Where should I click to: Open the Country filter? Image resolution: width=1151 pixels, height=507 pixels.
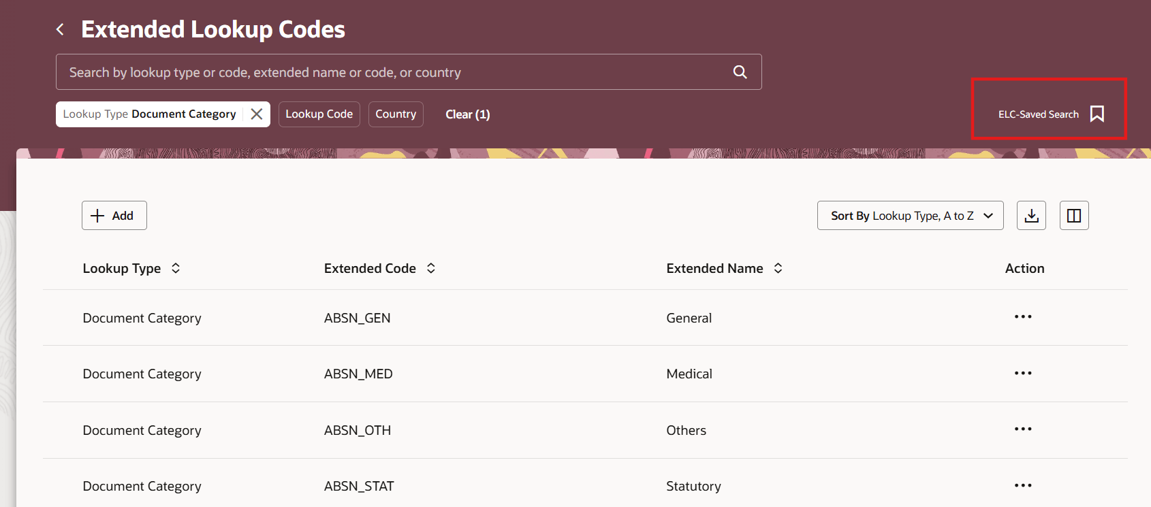396,114
